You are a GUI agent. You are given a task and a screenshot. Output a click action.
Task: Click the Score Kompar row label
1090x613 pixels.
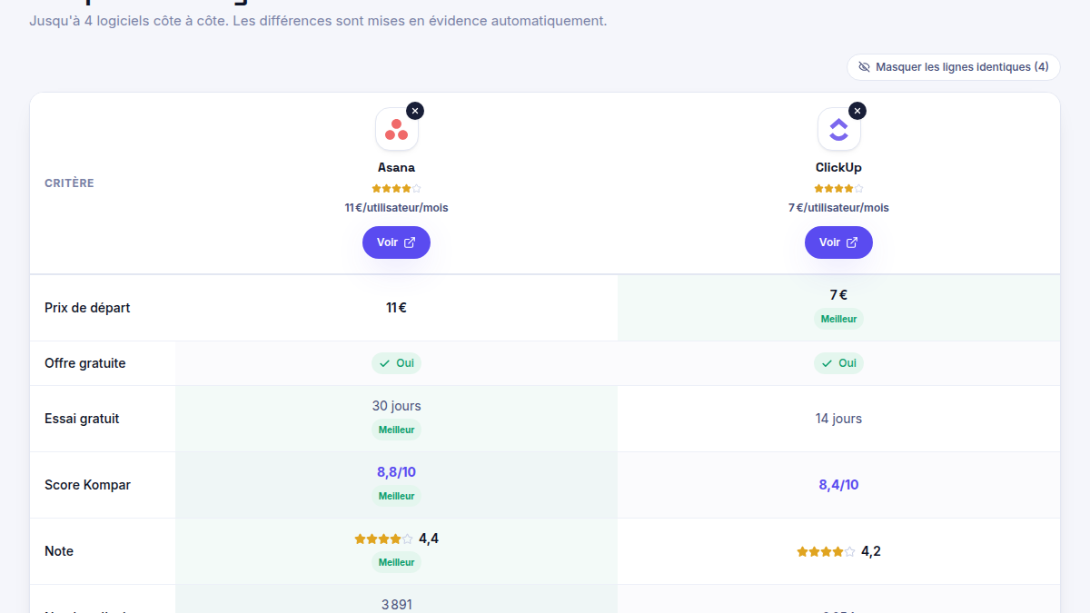(x=87, y=485)
